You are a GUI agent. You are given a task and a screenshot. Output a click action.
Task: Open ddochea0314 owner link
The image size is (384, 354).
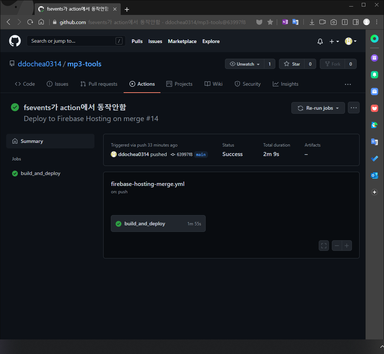click(x=39, y=64)
